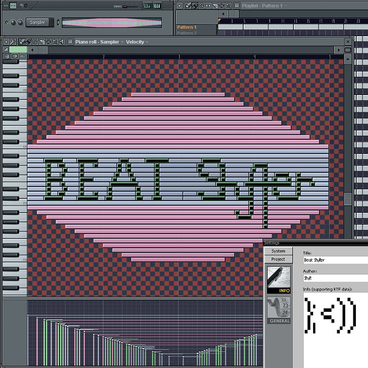Toggle the portamento slide icon in Piano roll

(x=6, y=50)
